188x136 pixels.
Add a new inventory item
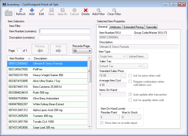coord(32,12)
